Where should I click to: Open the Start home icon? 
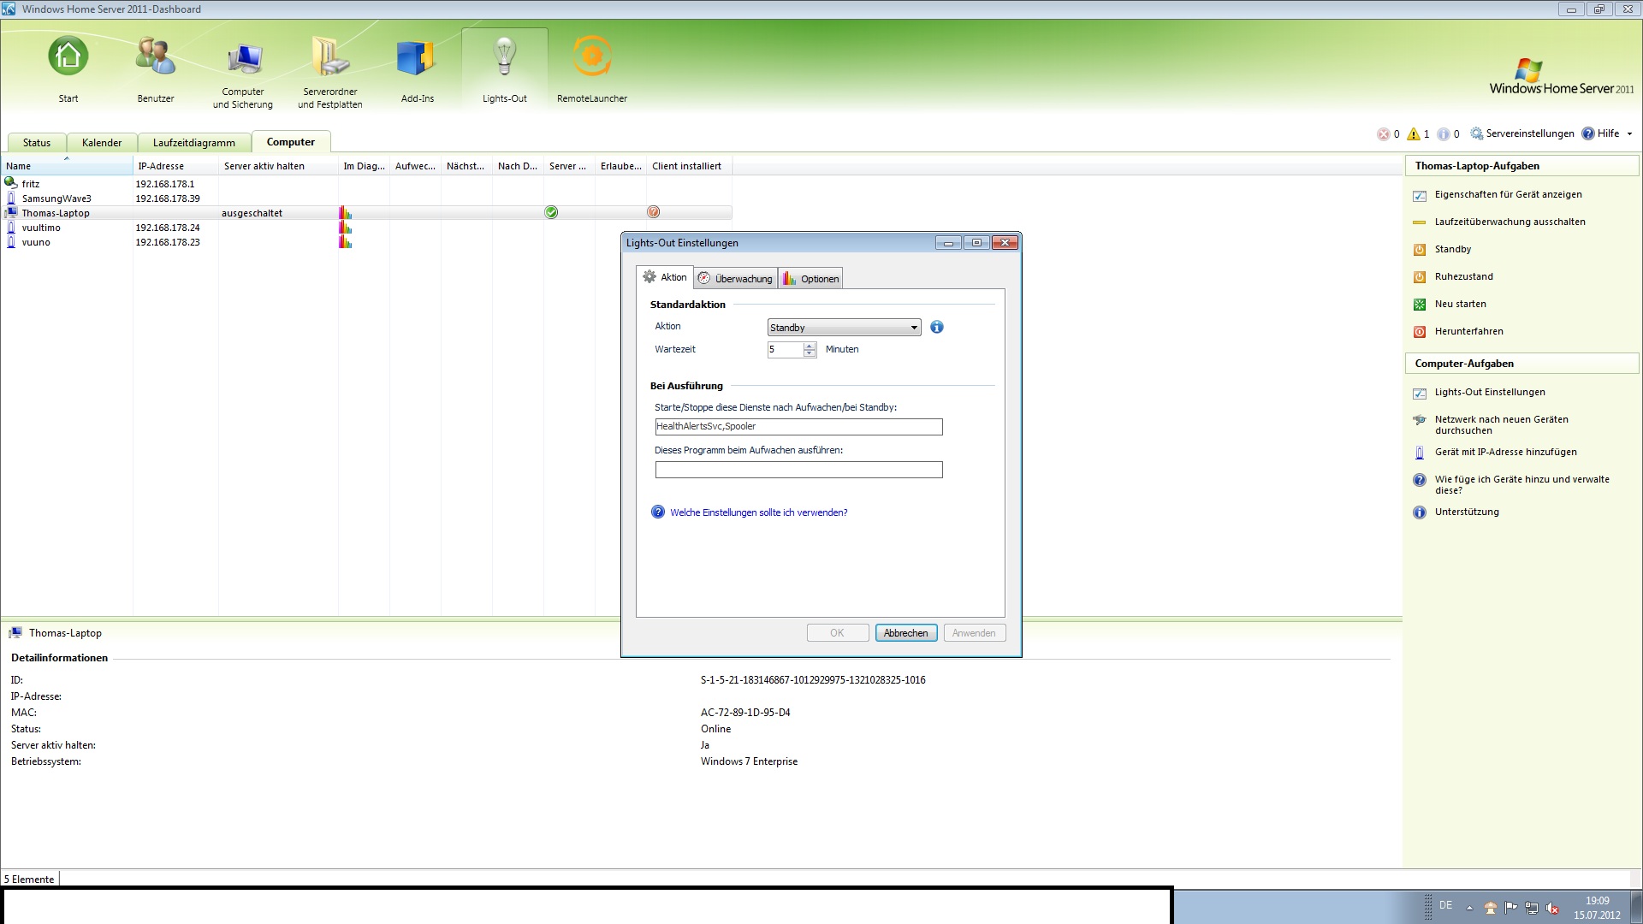point(68,57)
